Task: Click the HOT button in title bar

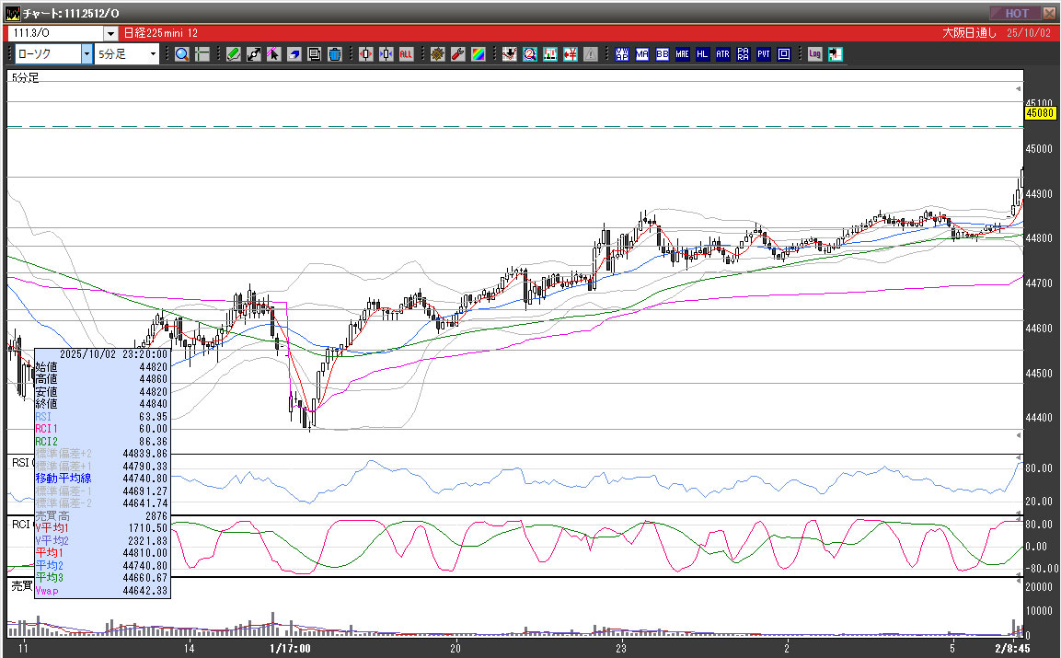Action: [x=1016, y=13]
